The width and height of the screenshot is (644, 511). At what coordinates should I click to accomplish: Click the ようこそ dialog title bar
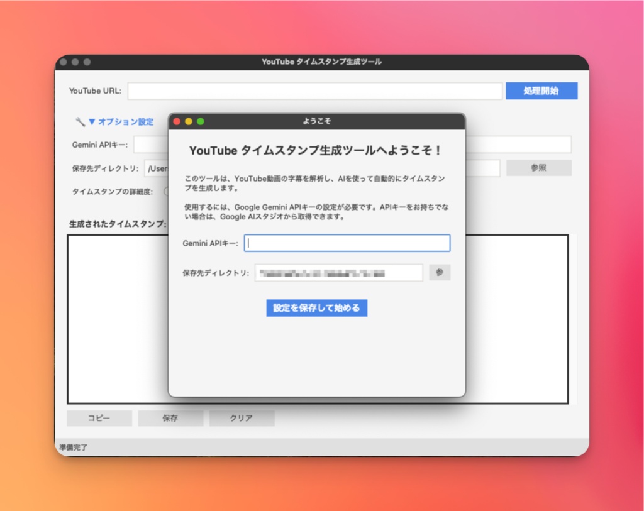(316, 123)
